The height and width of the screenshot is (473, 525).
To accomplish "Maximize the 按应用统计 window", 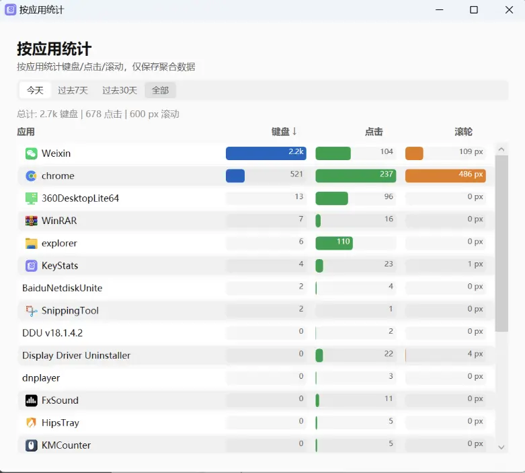I will click(x=474, y=9).
